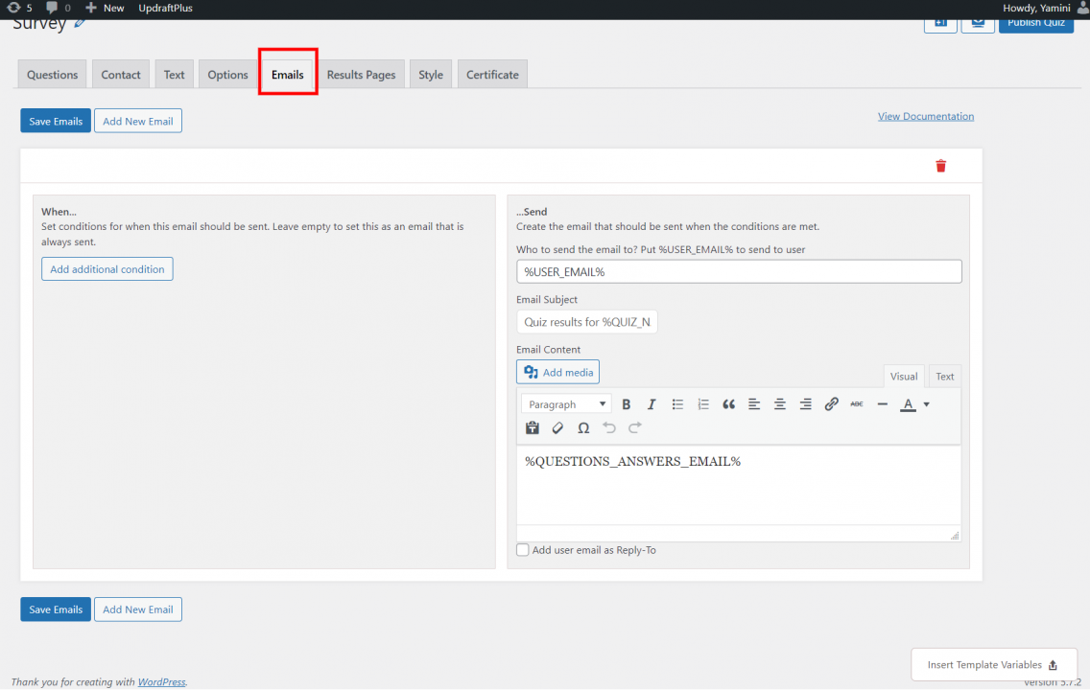
Task: Open the Paragraph format dropdown
Action: click(x=566, y=404)
